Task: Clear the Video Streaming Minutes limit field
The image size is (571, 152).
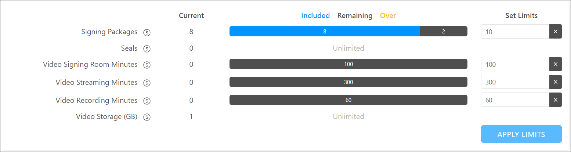Action: pos(555,82)
